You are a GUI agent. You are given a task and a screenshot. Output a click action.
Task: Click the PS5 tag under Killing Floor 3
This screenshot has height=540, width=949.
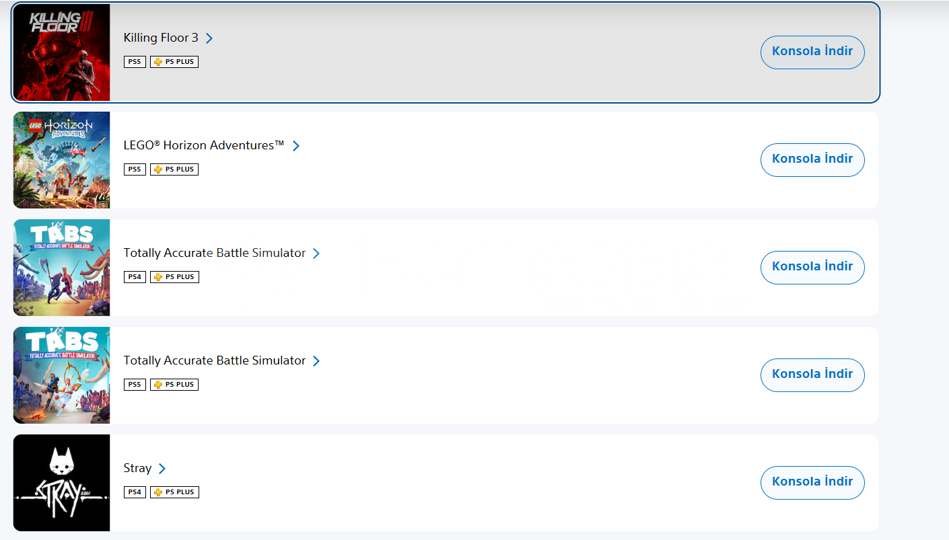(x=135, y=62)
